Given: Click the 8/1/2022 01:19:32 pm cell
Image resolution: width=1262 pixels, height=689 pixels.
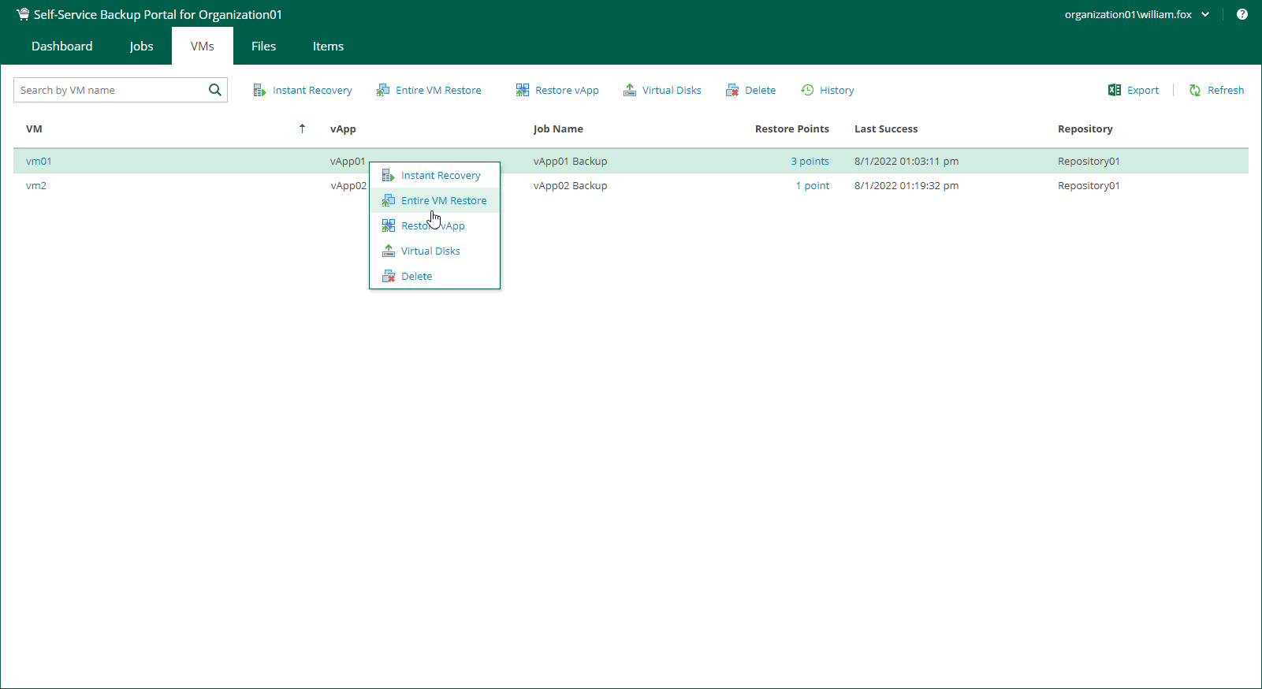Looking at the screenshot, I should point(906,185).
